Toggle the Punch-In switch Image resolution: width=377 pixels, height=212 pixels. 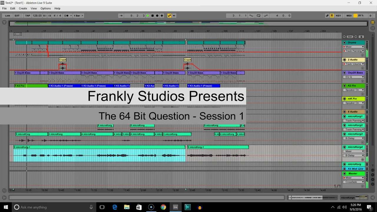pyautogui.click(x=251, y=16)
